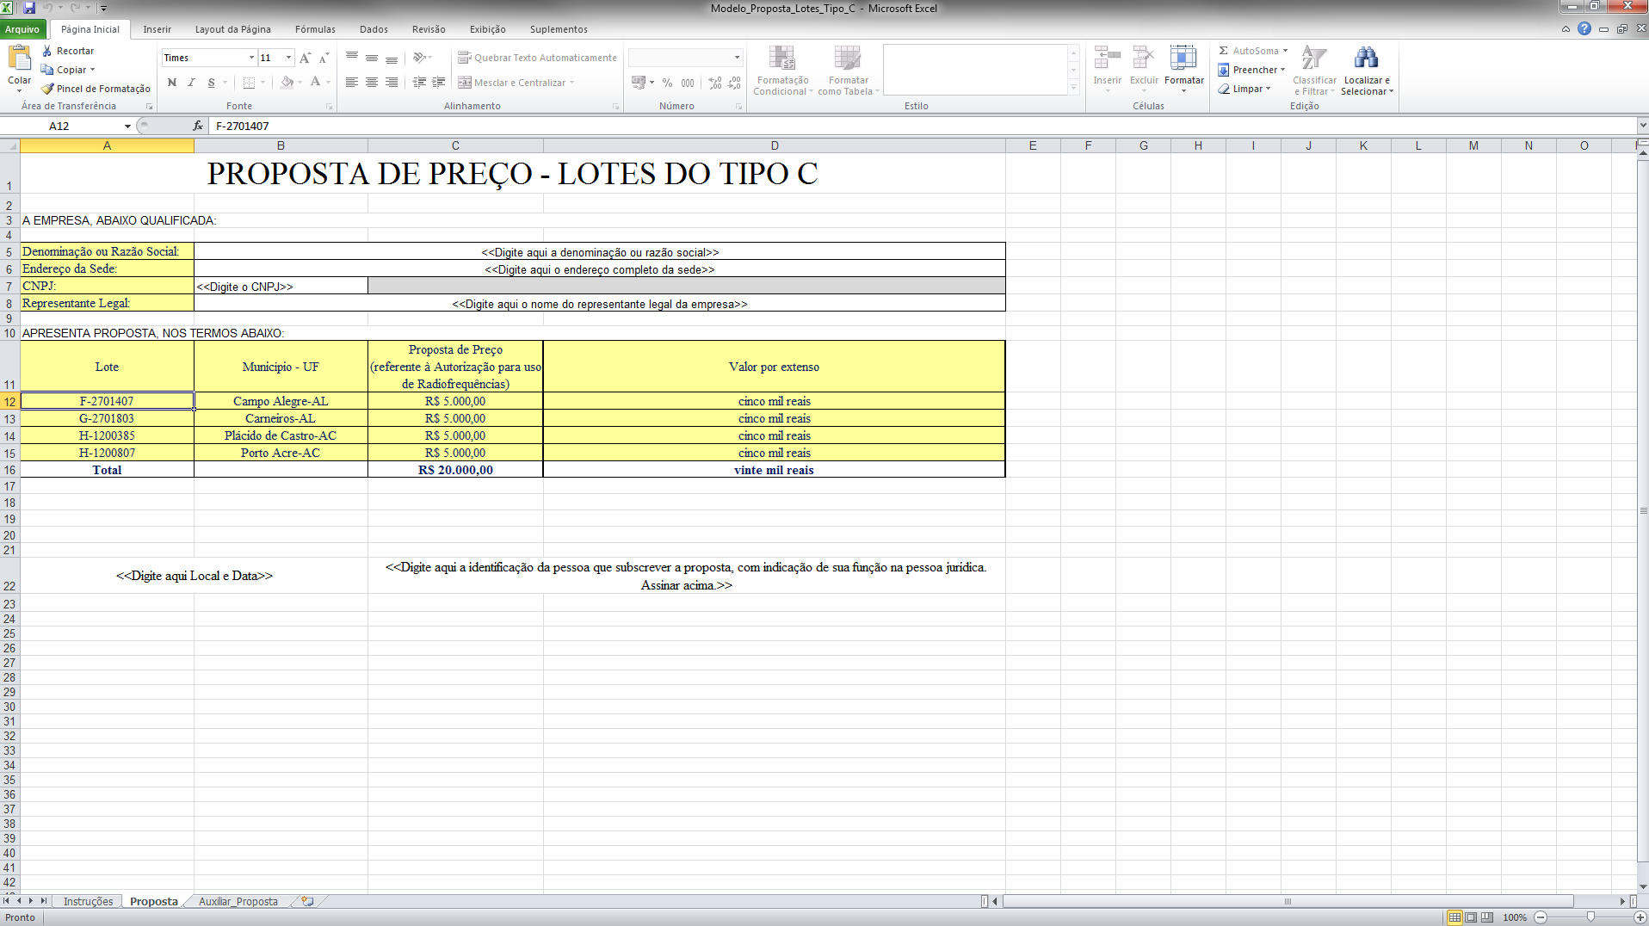The width and height of the screenshot is (1649, 926).
Task: Expand the formula bar
Action: coord(1642,126)
